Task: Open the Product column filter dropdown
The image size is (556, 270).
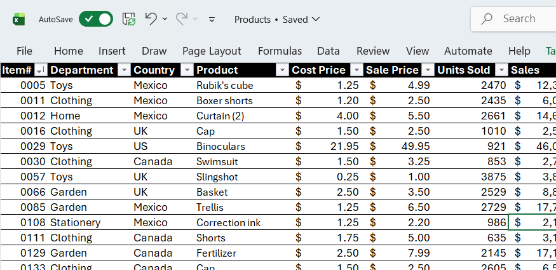Action: (x=282, y=70)
